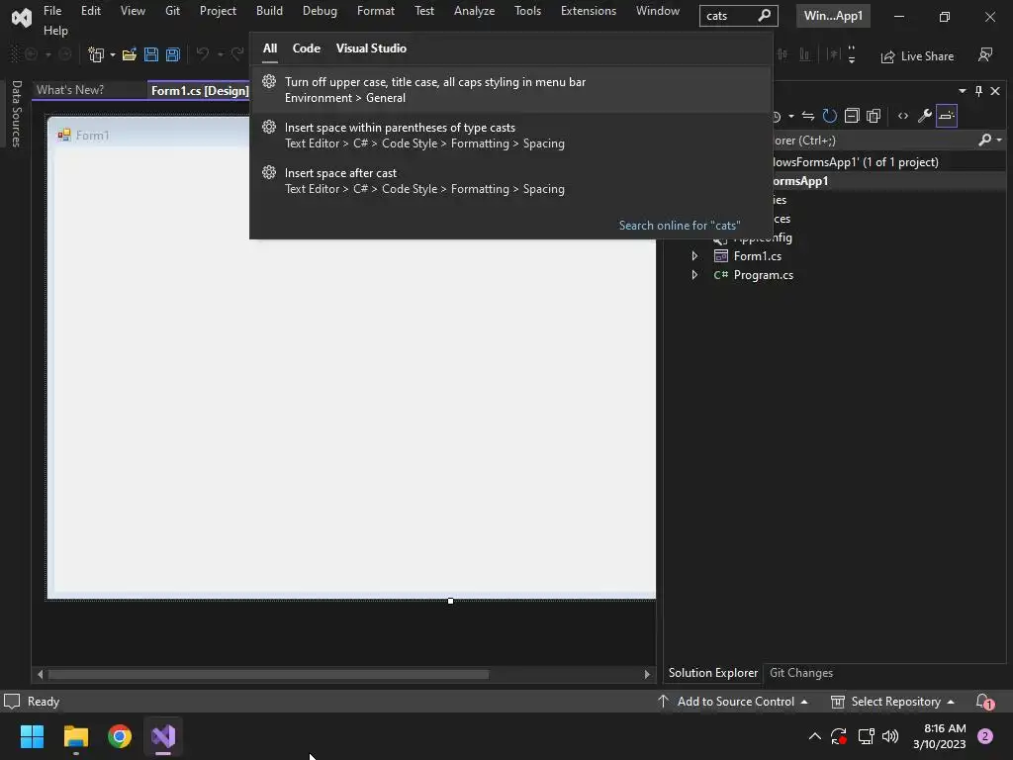
Task: Switch to the Code search tab
Action: coord(307,48)
